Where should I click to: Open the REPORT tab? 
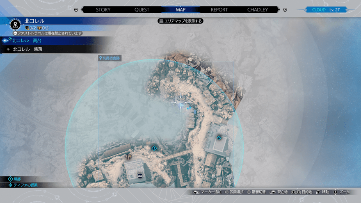[x=219, y=9]
